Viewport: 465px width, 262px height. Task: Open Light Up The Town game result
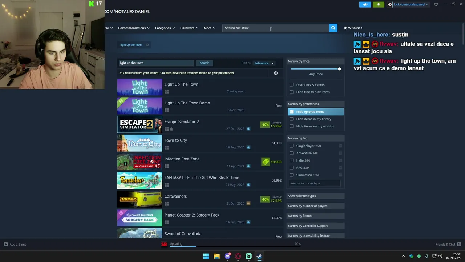pyautogui.click(x=200, y=87)
